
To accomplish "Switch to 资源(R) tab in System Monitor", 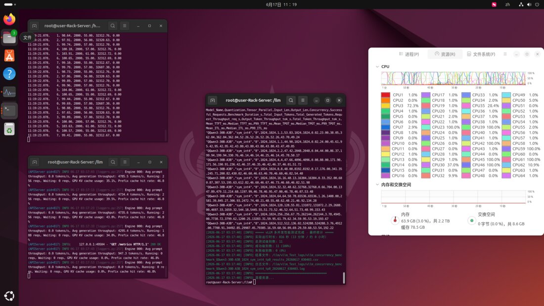I will [445, 54].
